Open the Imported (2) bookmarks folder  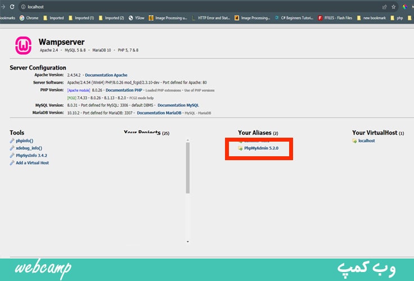(x=111, y=18)
